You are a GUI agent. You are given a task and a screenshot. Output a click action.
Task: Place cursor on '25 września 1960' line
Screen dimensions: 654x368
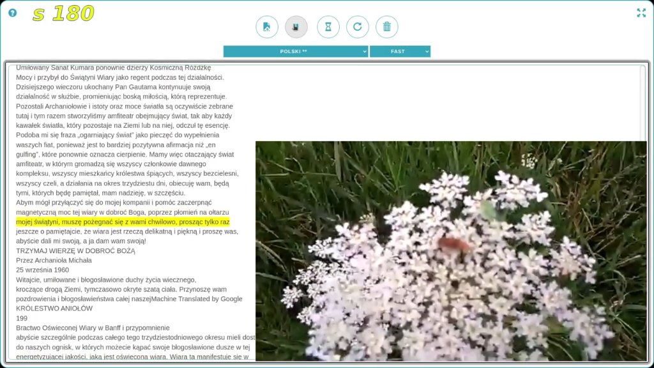pyautogui.click(x=43, y=270)
